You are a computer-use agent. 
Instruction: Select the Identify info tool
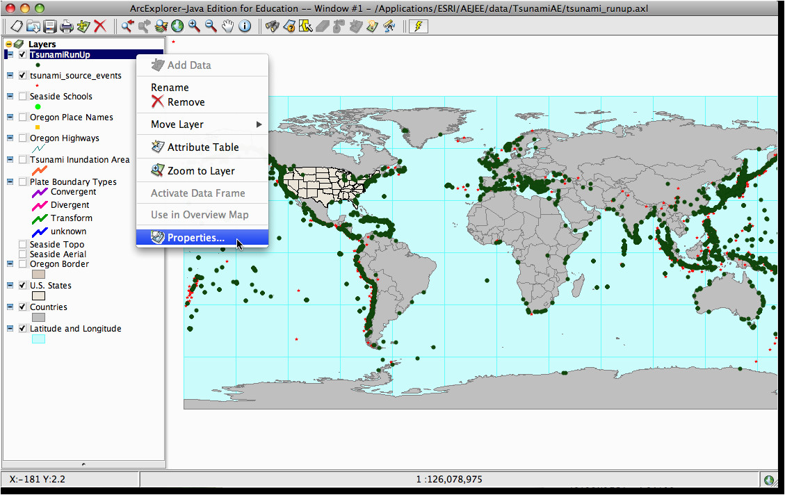click(245, 26)
